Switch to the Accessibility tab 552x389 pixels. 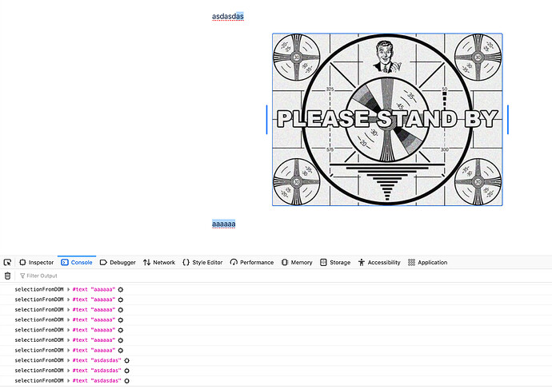pos(379,263)
